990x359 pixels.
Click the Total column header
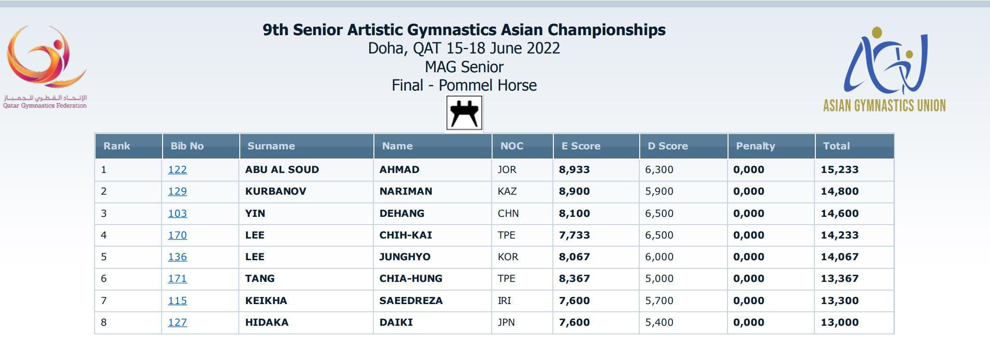[x=836, y=146]
